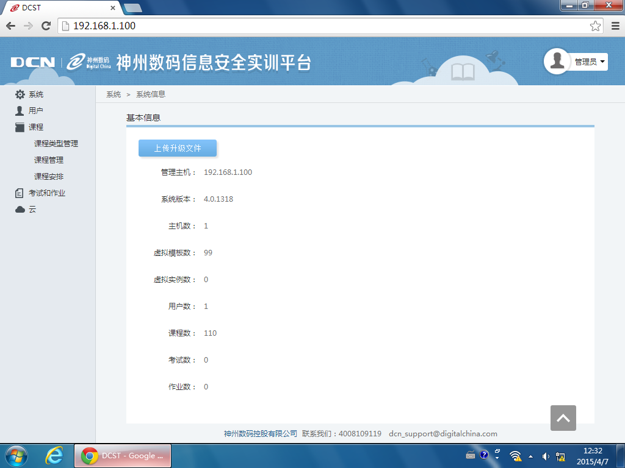Click the 课程数 value 110
The height and width of the screenshot is (468, 625).
(210, 333)
